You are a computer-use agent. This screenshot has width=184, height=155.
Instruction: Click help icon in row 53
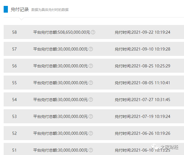pyautogui.click(x=91, y=117)
